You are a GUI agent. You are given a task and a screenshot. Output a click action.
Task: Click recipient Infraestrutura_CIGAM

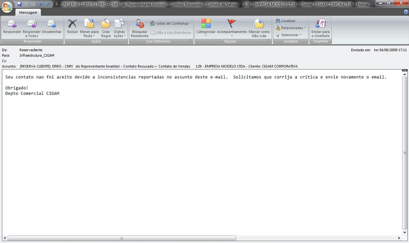pos(37,55)
